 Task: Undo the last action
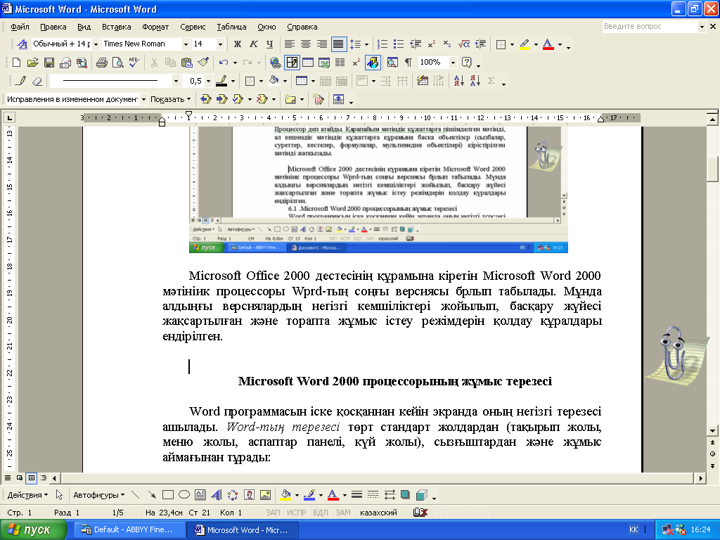223,63
